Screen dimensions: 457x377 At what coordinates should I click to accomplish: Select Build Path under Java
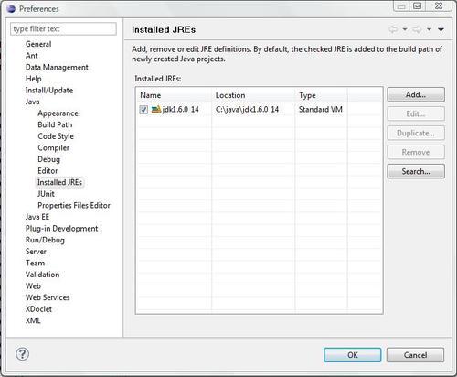(x=55, y=124)
